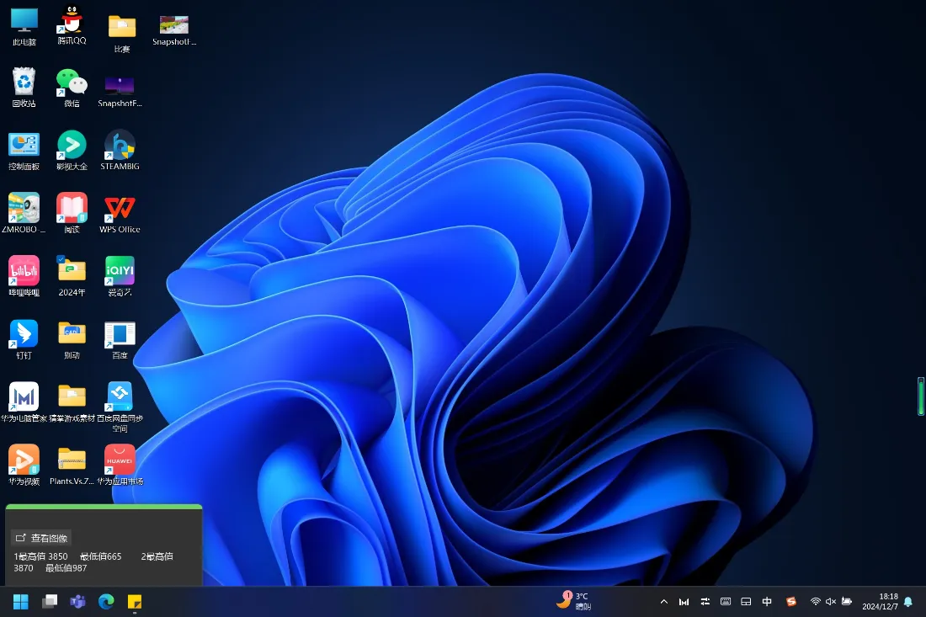Select the 比赛 folder on desktop
This screenshot has width=926, height=617.
pos(122,33)
